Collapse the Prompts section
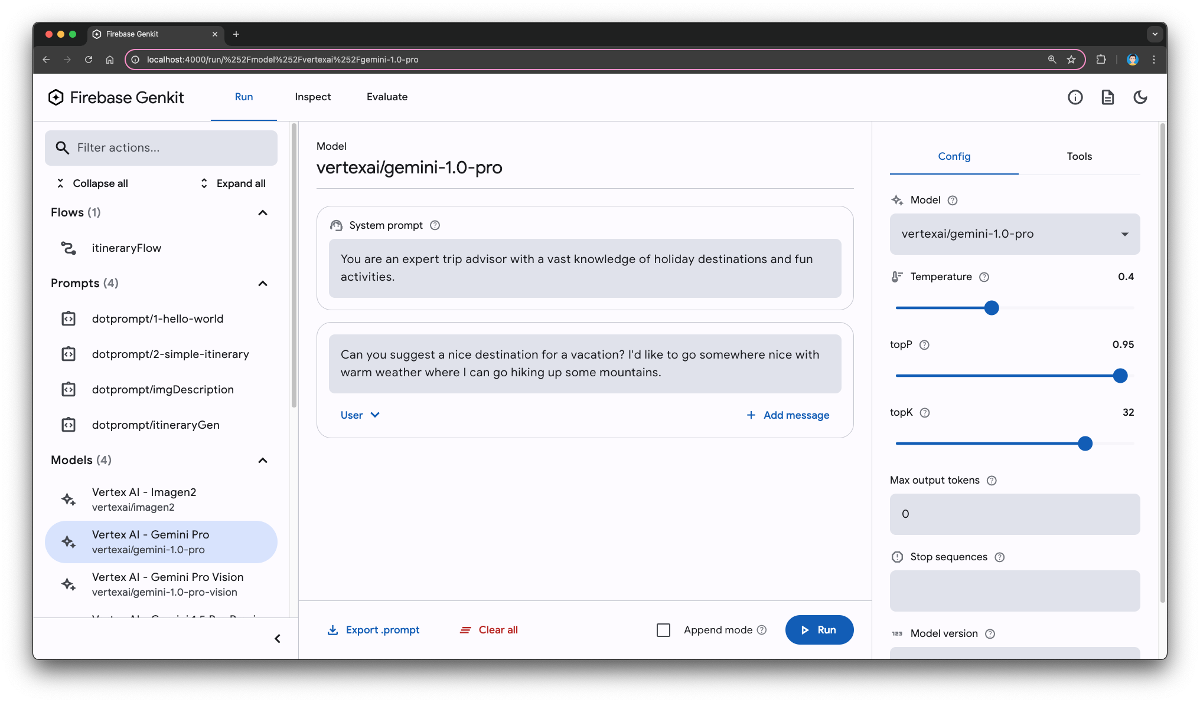This screenshot has width=1200, height=703. pyautogui.click(x=262, y=283)
